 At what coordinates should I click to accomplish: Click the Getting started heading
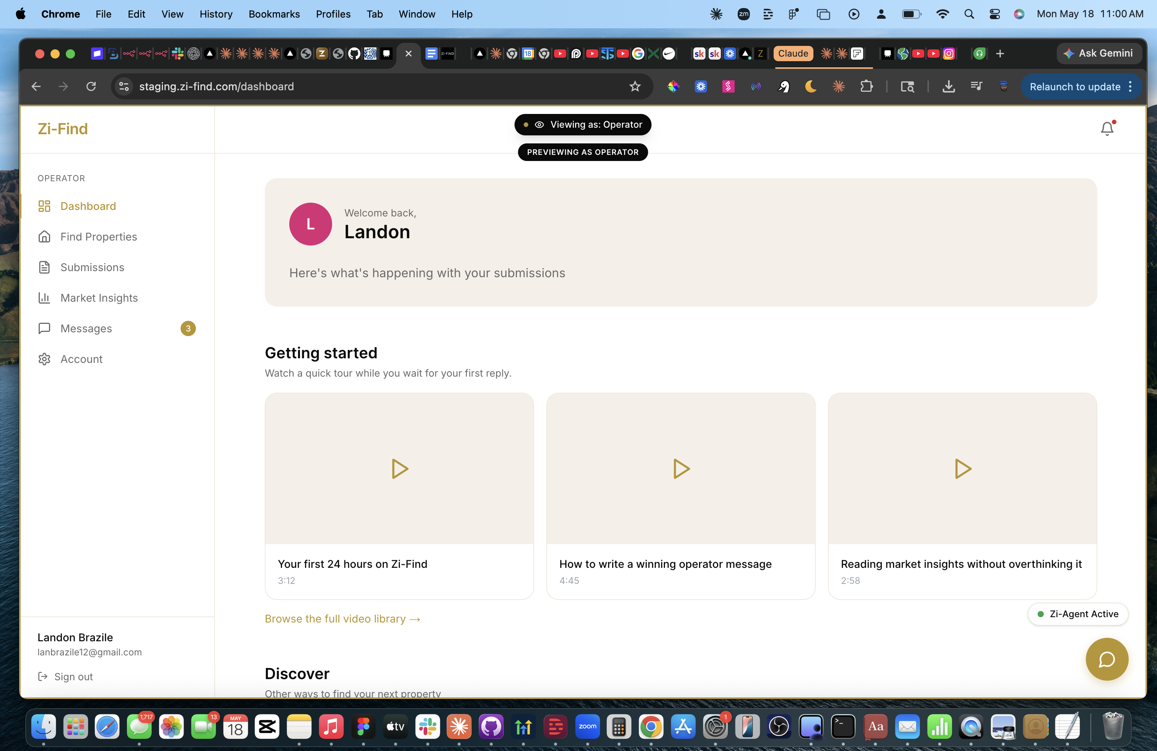click(321, 353)
